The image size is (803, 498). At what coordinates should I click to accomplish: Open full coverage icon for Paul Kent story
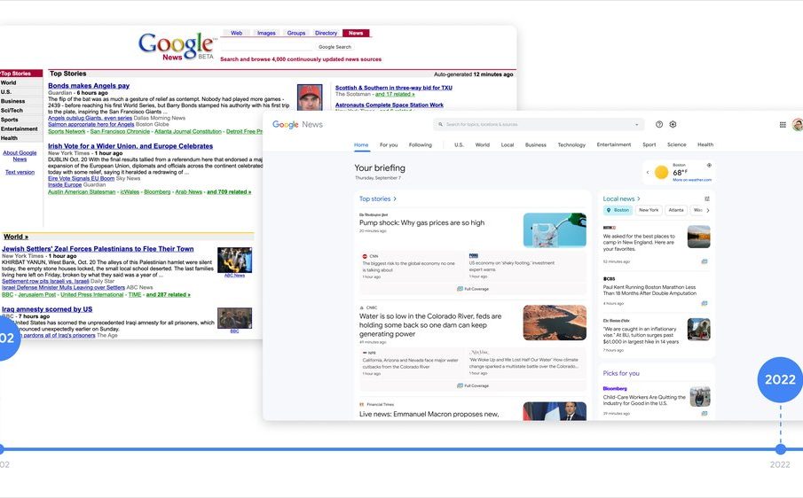tap(705, 303)
